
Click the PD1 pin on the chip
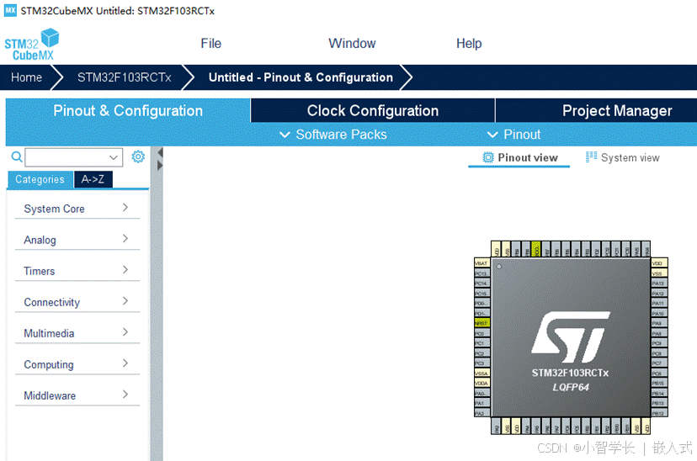point(482,313)
